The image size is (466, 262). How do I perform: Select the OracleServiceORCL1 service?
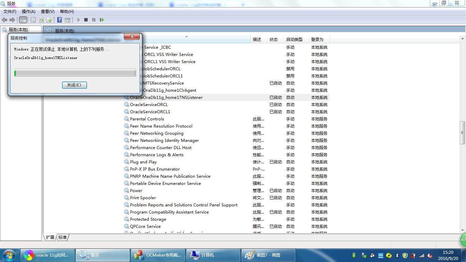point(150,112)
